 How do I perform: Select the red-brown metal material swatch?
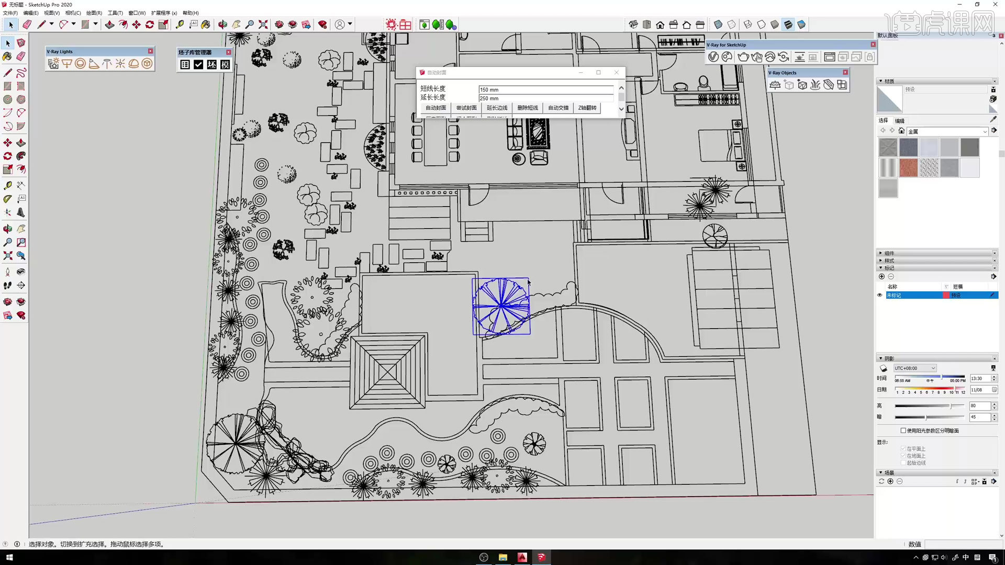click(x=908, y=168)
